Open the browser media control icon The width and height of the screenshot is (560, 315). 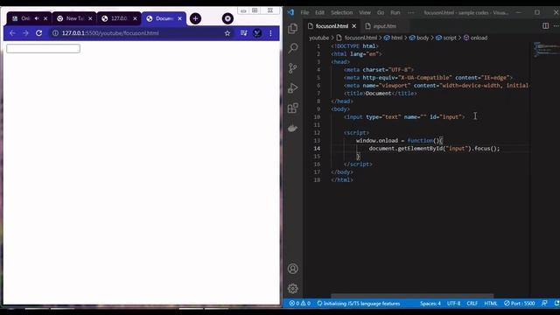coord(243,33)
